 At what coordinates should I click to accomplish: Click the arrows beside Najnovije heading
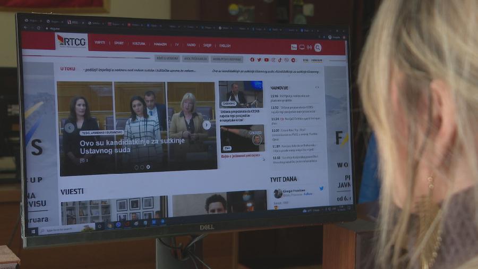coord(317,87)
